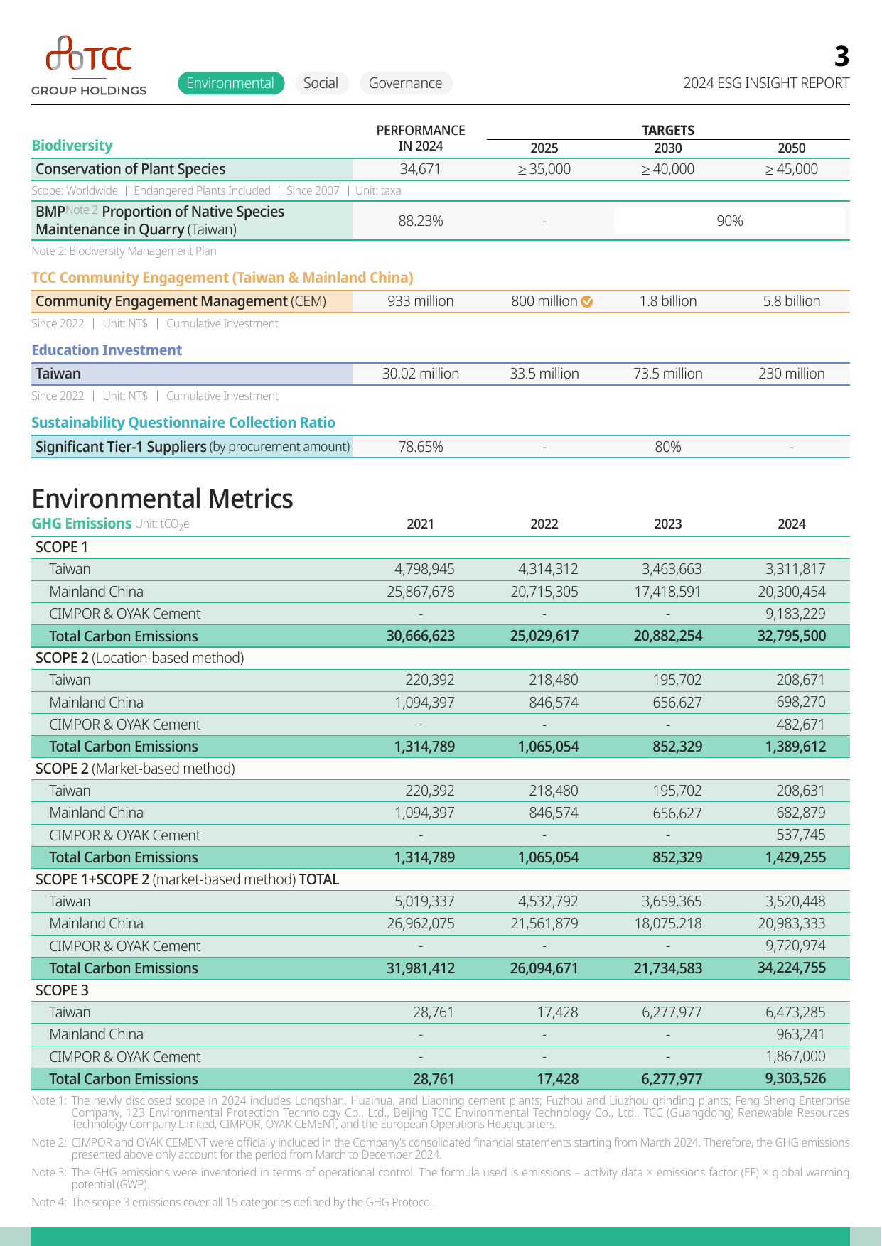Screen dimensions: 882x1246
Task: Click the 34,671 performance value
Action: click(x=421, y=169)
